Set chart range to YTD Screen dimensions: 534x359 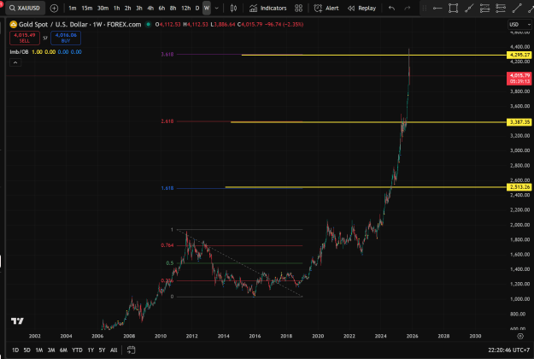pyautogui.click(x=77, y=350)
